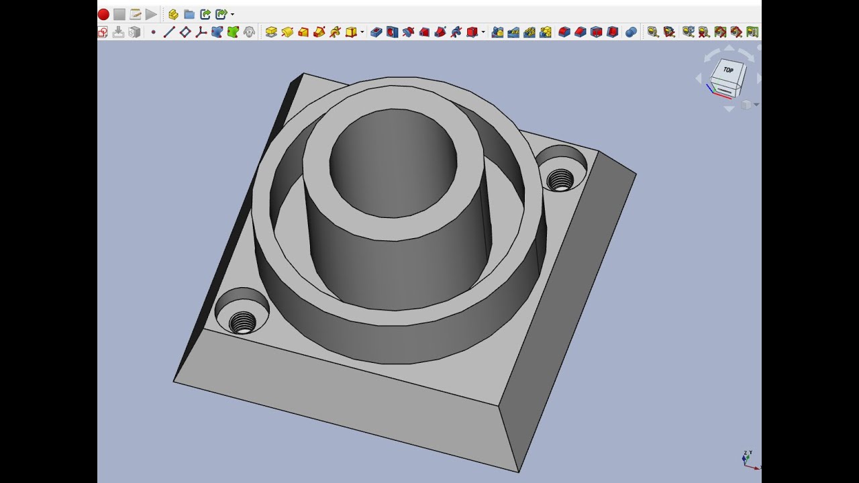Click the grey Stop macro recording button
The height and width of the screenshot is (483, 859).
[119, 14]
